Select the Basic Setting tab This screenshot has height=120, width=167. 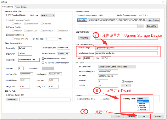(8, 7)
